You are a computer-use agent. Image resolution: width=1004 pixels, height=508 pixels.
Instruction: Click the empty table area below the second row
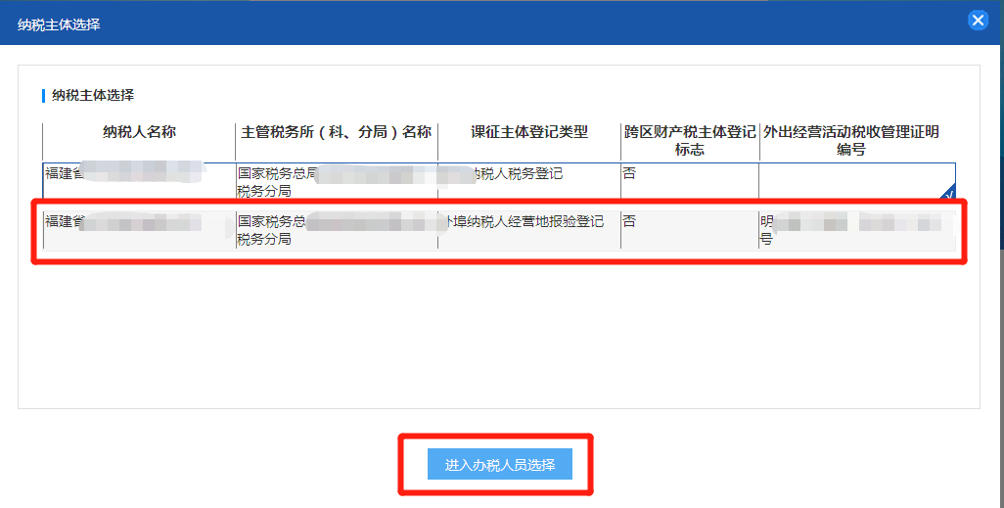coord(499,323)
